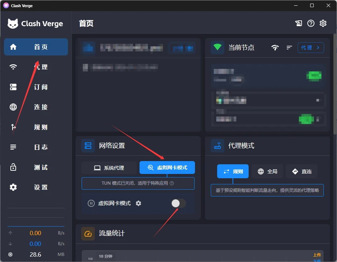Click the traffic statistics gauge icon
Image resolution: width=337 pixels, height=262 pixels.
(x=88, y=233)
